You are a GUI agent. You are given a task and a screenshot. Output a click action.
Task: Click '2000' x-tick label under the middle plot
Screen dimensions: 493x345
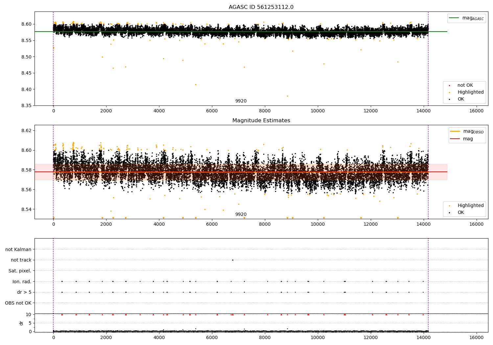(106, 224)
